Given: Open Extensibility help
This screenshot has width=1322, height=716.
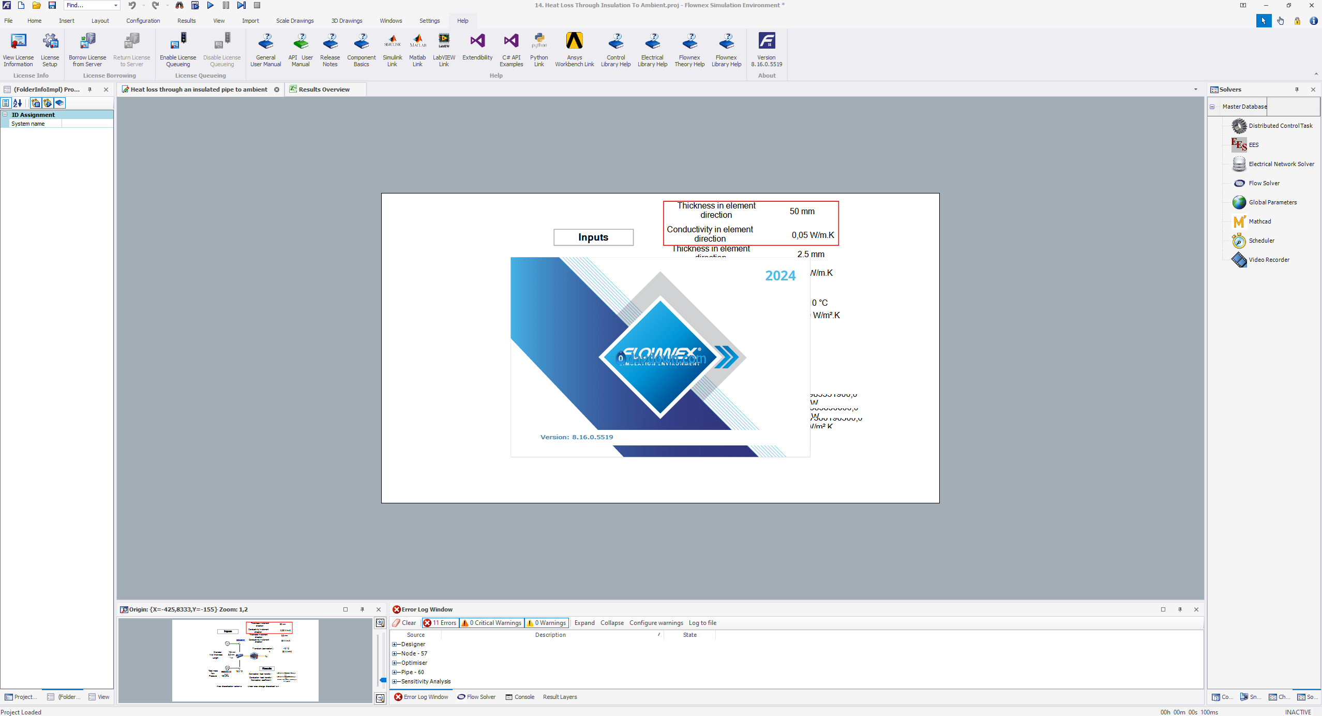Looking at the screenshot, I should (x=478, y=47).
